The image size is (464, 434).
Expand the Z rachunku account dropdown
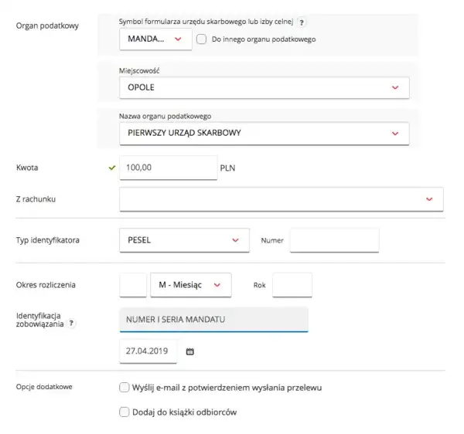coord(281,198)
